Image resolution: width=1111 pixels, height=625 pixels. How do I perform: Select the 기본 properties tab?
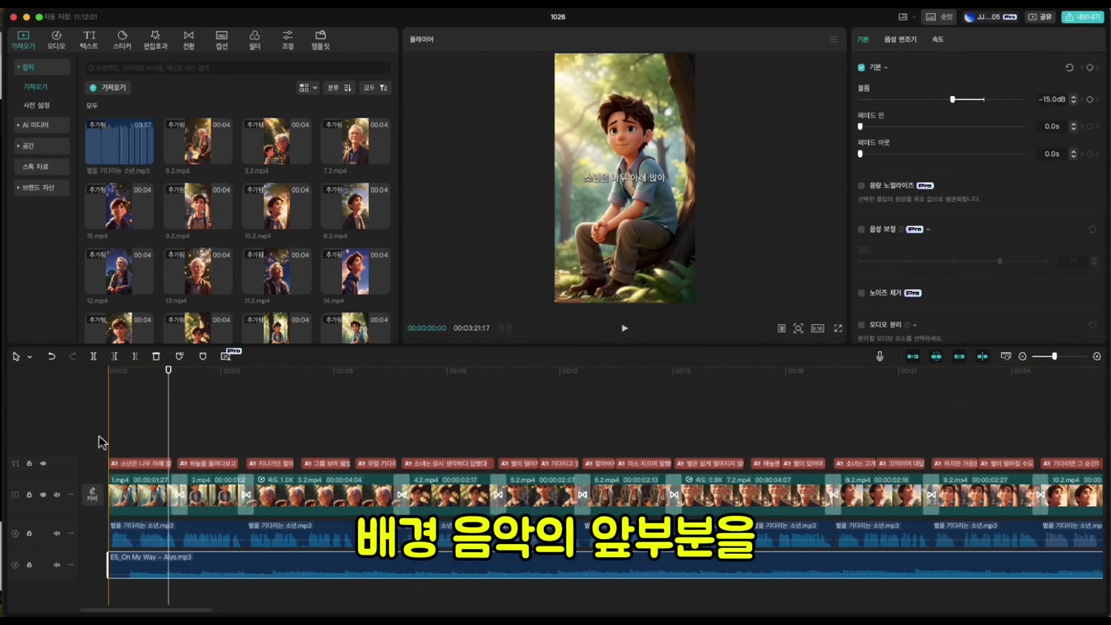[x=862, y=39]
